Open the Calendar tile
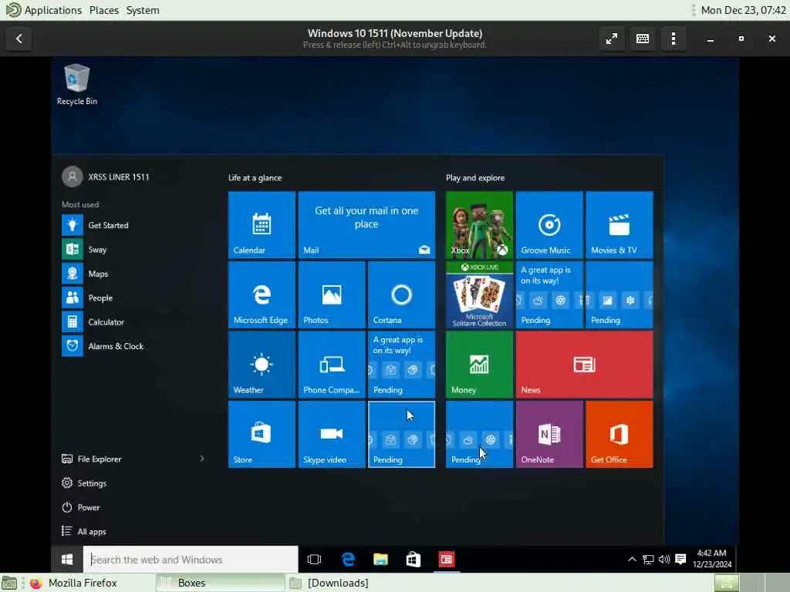The width and height of the screenshot is (790, 592). tap(262, 224)
